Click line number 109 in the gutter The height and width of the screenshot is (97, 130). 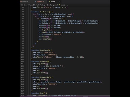click(x=22, y=73)
